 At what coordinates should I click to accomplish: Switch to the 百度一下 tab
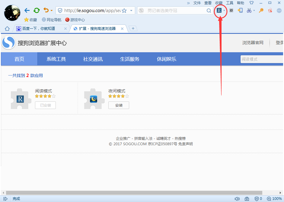[39, 28]
